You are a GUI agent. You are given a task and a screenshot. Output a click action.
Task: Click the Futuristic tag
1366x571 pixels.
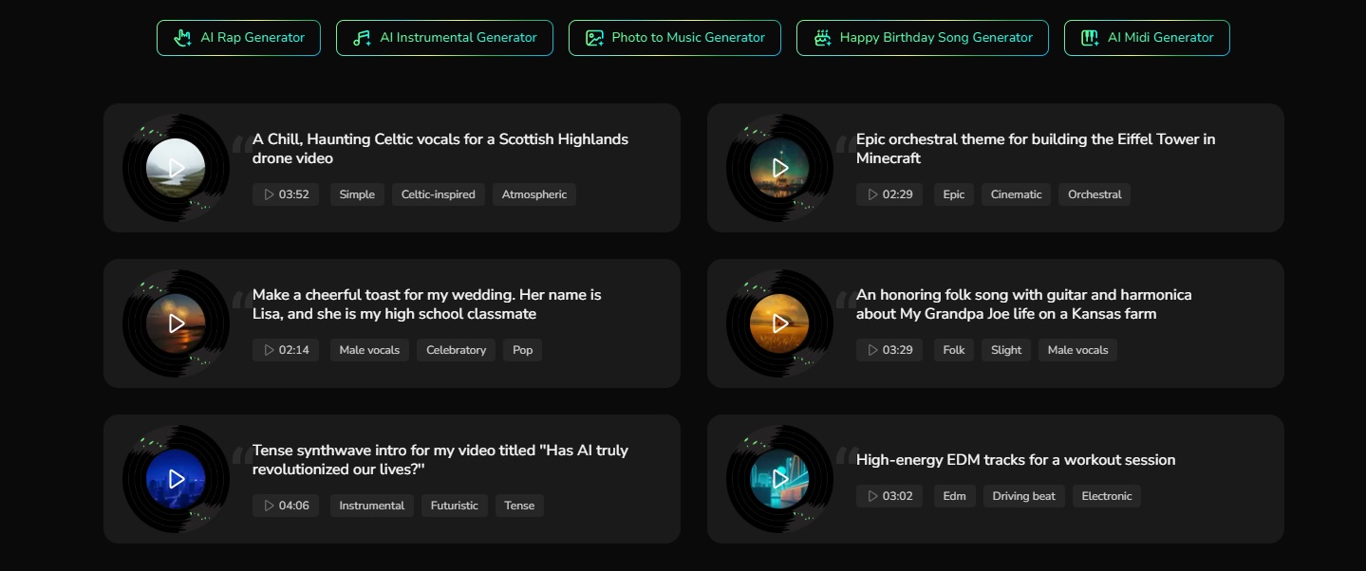(454, 506)
